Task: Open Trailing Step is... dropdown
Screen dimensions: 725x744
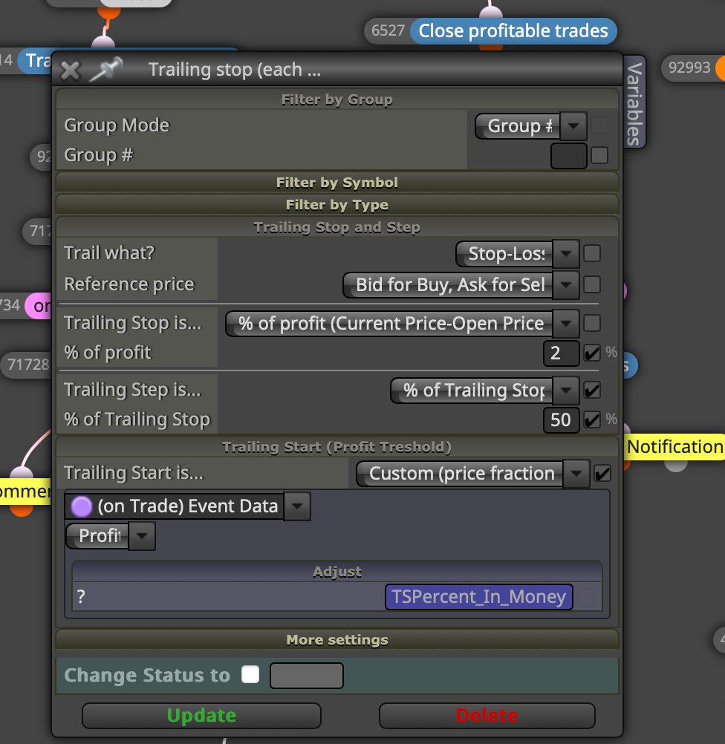Action: click(x=485, y=390)
